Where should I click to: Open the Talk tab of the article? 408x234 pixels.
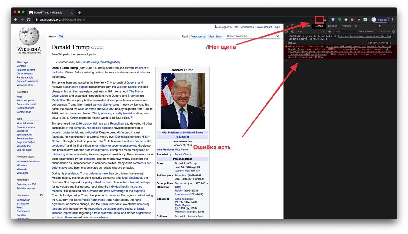coord(61,37)
